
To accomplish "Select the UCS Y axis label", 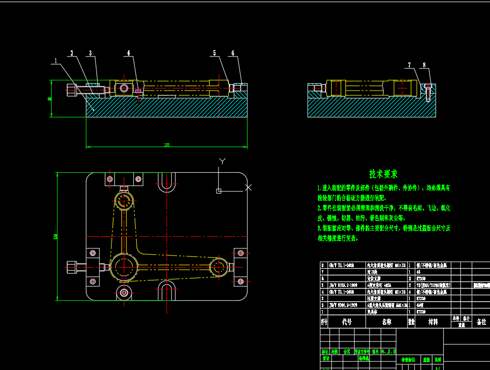I will coord(222,161).
